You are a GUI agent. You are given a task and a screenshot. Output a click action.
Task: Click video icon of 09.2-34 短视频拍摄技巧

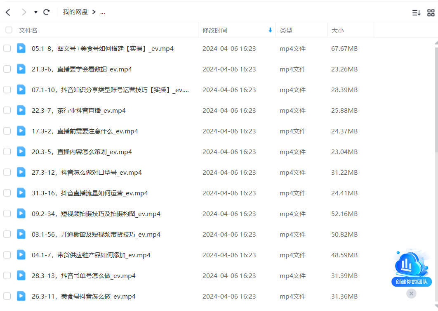pyautogui.click(x=21, y=214)
